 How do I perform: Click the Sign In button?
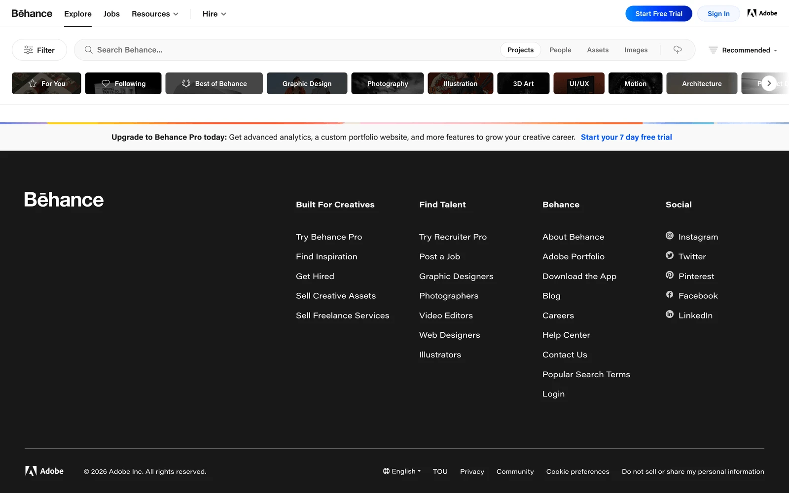point(718,14)
